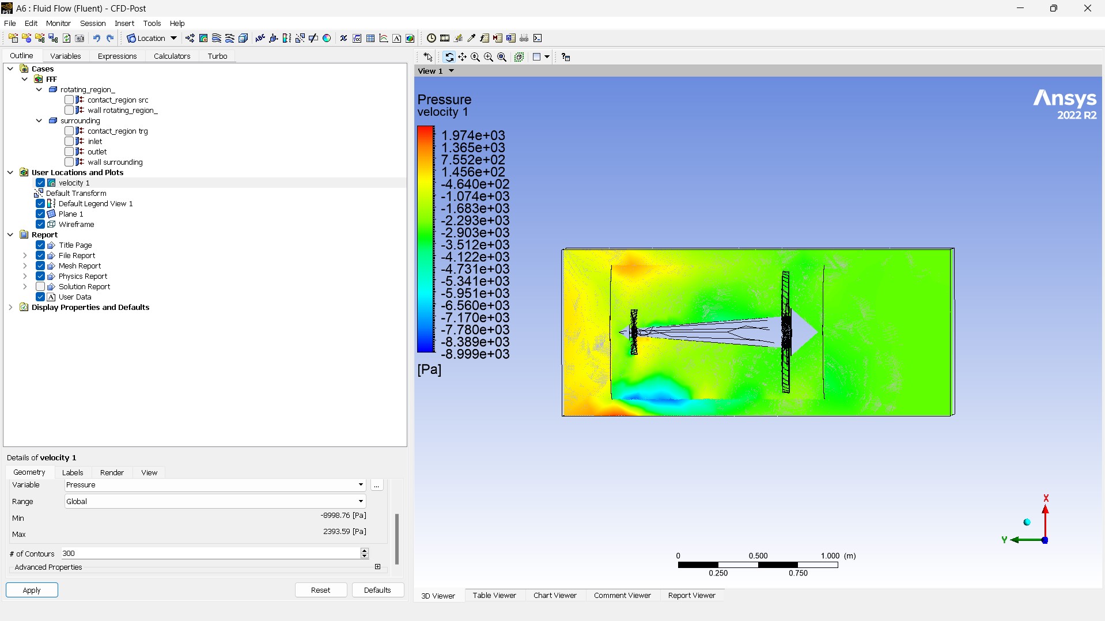The height and width of the screenshot is (621, 1105).
Task: Click the Defaults button
Action: [x=377, y=590]
